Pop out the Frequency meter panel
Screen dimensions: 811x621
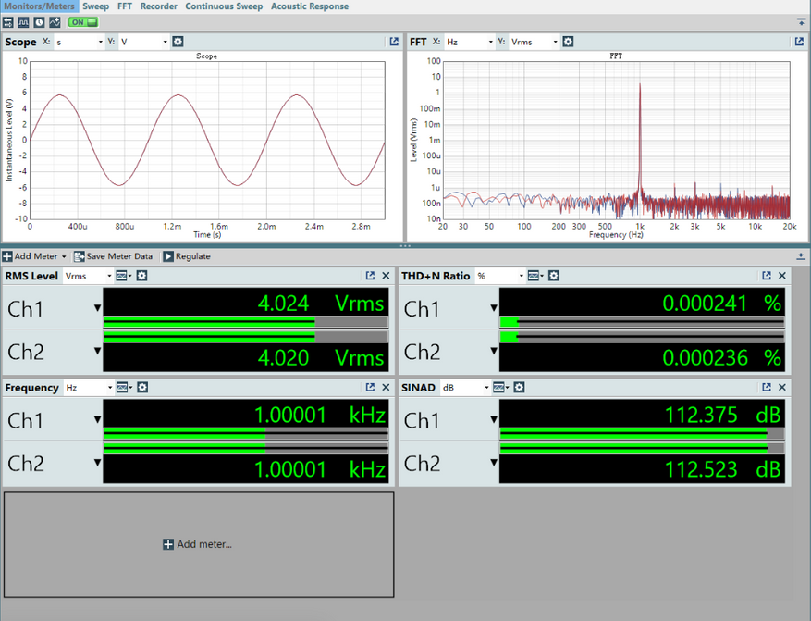pos(370,388)
